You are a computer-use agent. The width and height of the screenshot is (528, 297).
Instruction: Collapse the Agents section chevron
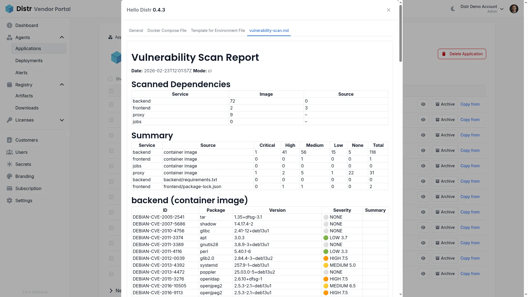point(62,37)
